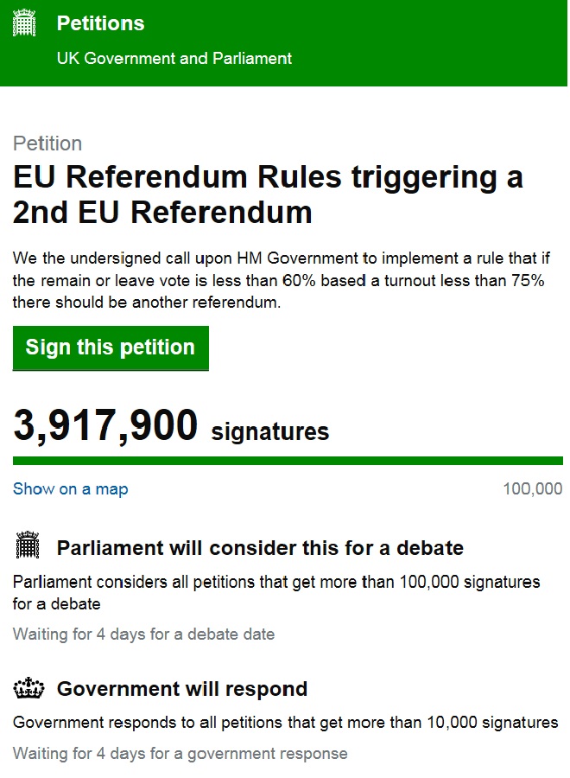Open the Show on a map link

[71, 489]
